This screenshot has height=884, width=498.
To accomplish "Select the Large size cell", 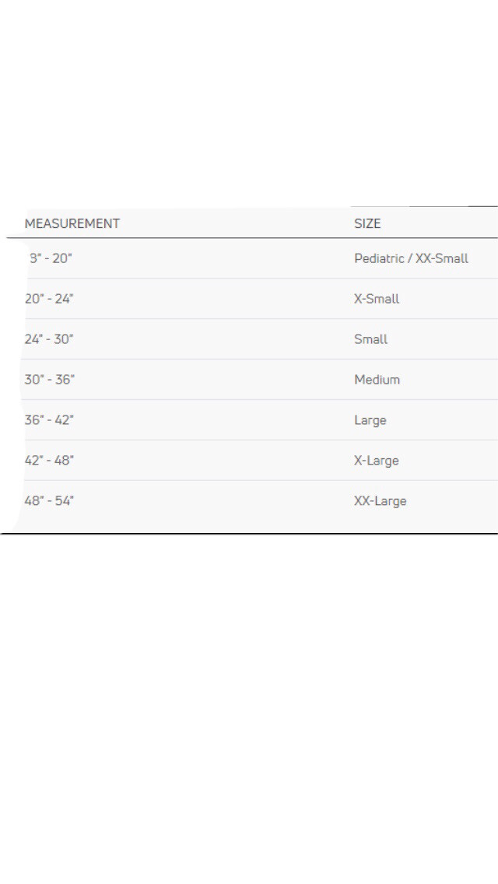I will click(x=370, y=420).
